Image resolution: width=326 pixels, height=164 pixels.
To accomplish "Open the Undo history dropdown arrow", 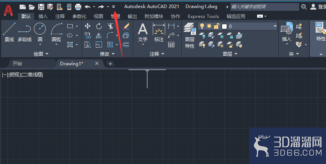I will (x=94, y=7).
